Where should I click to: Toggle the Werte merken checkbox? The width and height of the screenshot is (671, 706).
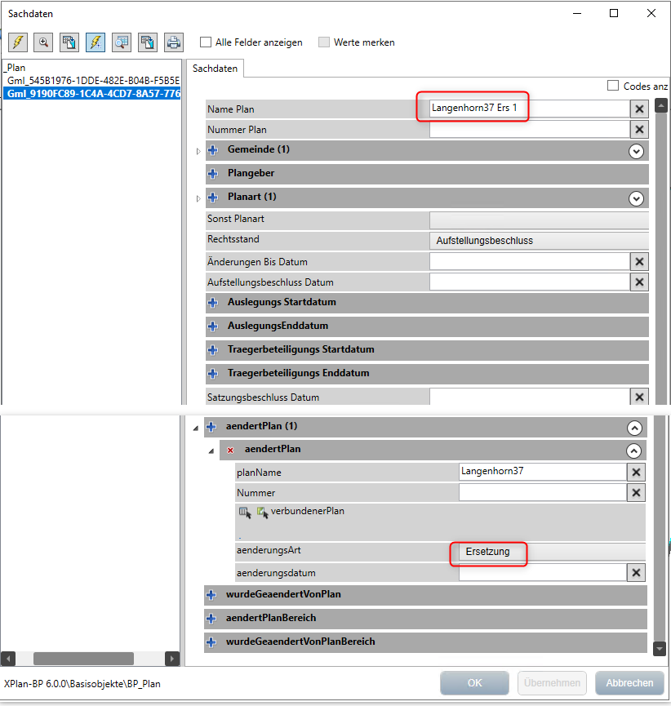coord(324,42)
